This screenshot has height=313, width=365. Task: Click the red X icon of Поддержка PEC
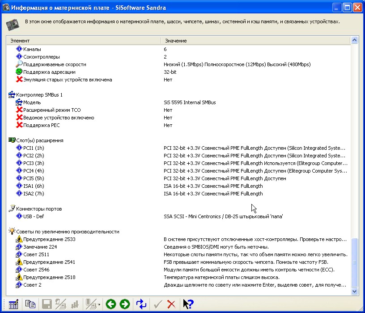coord(19,125)
